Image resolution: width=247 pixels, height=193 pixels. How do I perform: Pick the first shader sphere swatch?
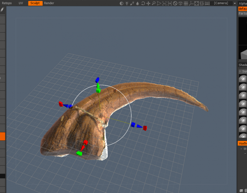(x=243, y=79)
